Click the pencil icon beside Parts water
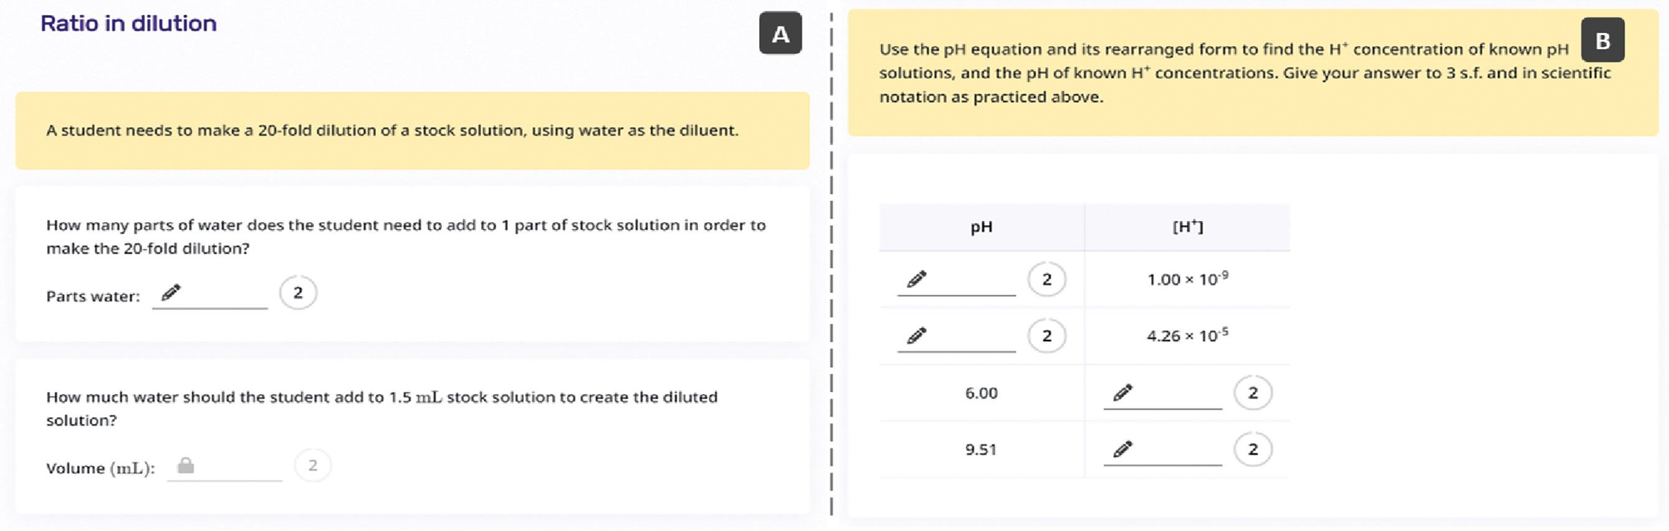 [170, 293]
